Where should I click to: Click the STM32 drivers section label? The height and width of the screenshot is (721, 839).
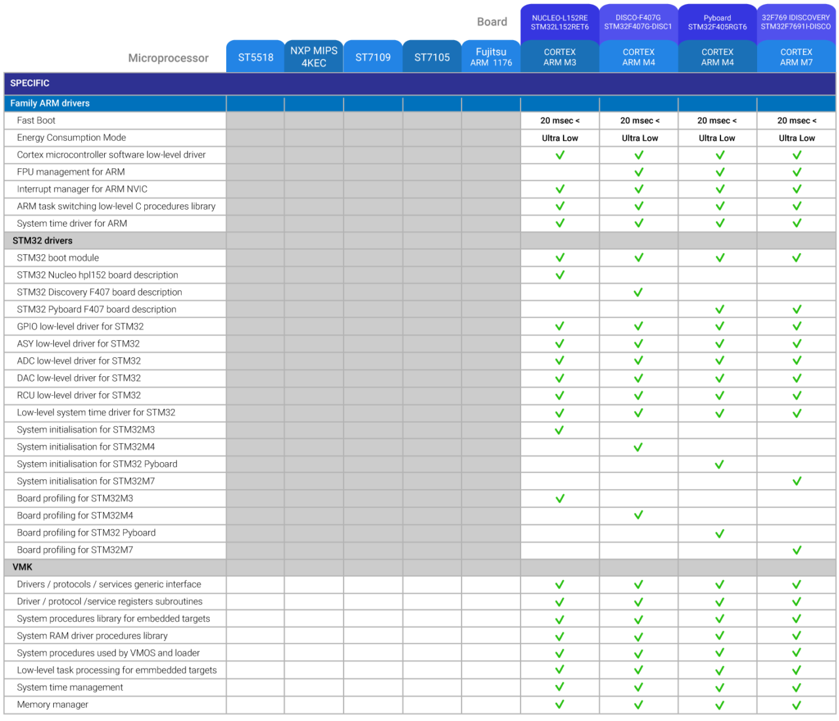43,241
